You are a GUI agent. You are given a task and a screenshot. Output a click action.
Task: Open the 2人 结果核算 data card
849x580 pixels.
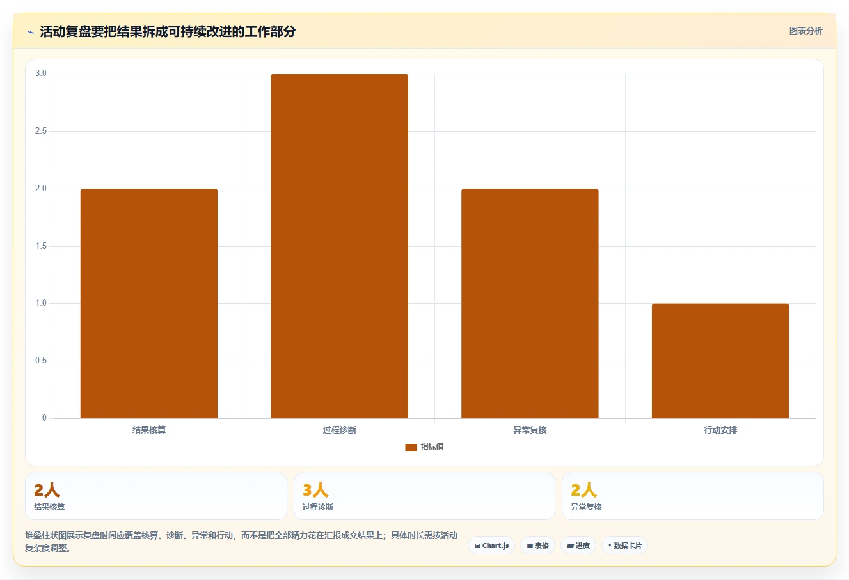[156, 496]
